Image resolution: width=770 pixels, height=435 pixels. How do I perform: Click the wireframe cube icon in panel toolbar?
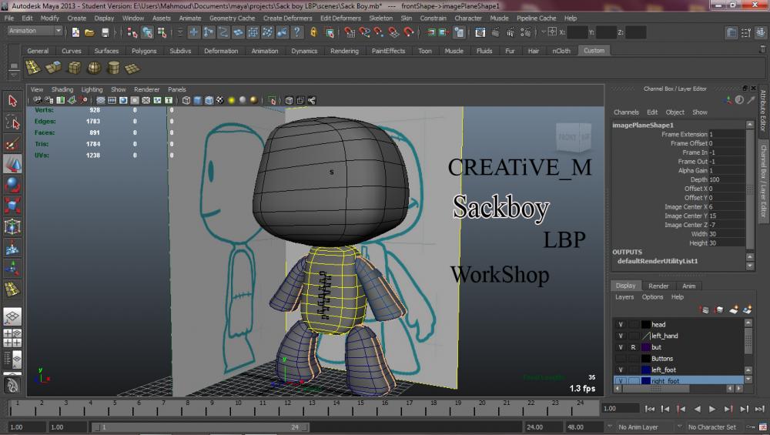186,100
